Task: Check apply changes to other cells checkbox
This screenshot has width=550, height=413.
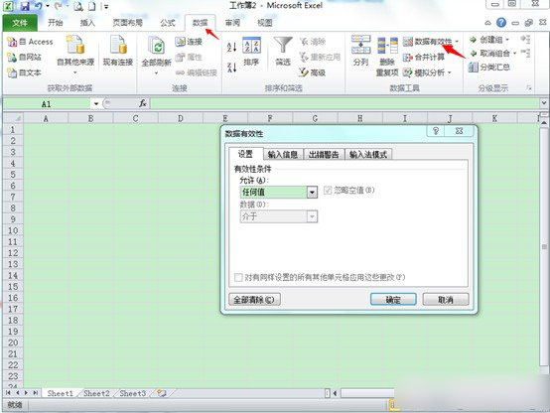Action: tap(238, 278)
